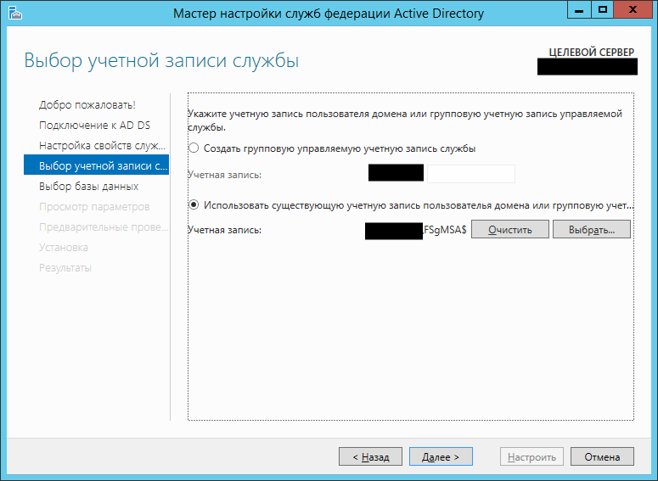Viewport: 658px width, 481px height.
Task: Click 'Просмотр параметров' in the sidebar
Action: click(94, 207)
